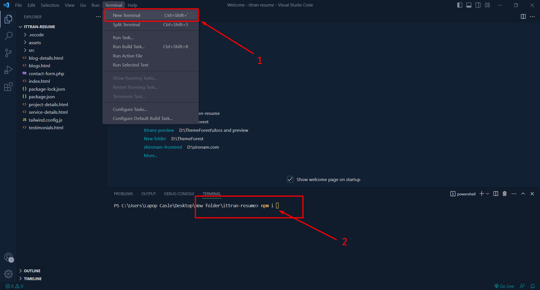The height and width of the screenshot is (290, 540).
Task: Open the Manage gear icon
Action: click(8, 274)
